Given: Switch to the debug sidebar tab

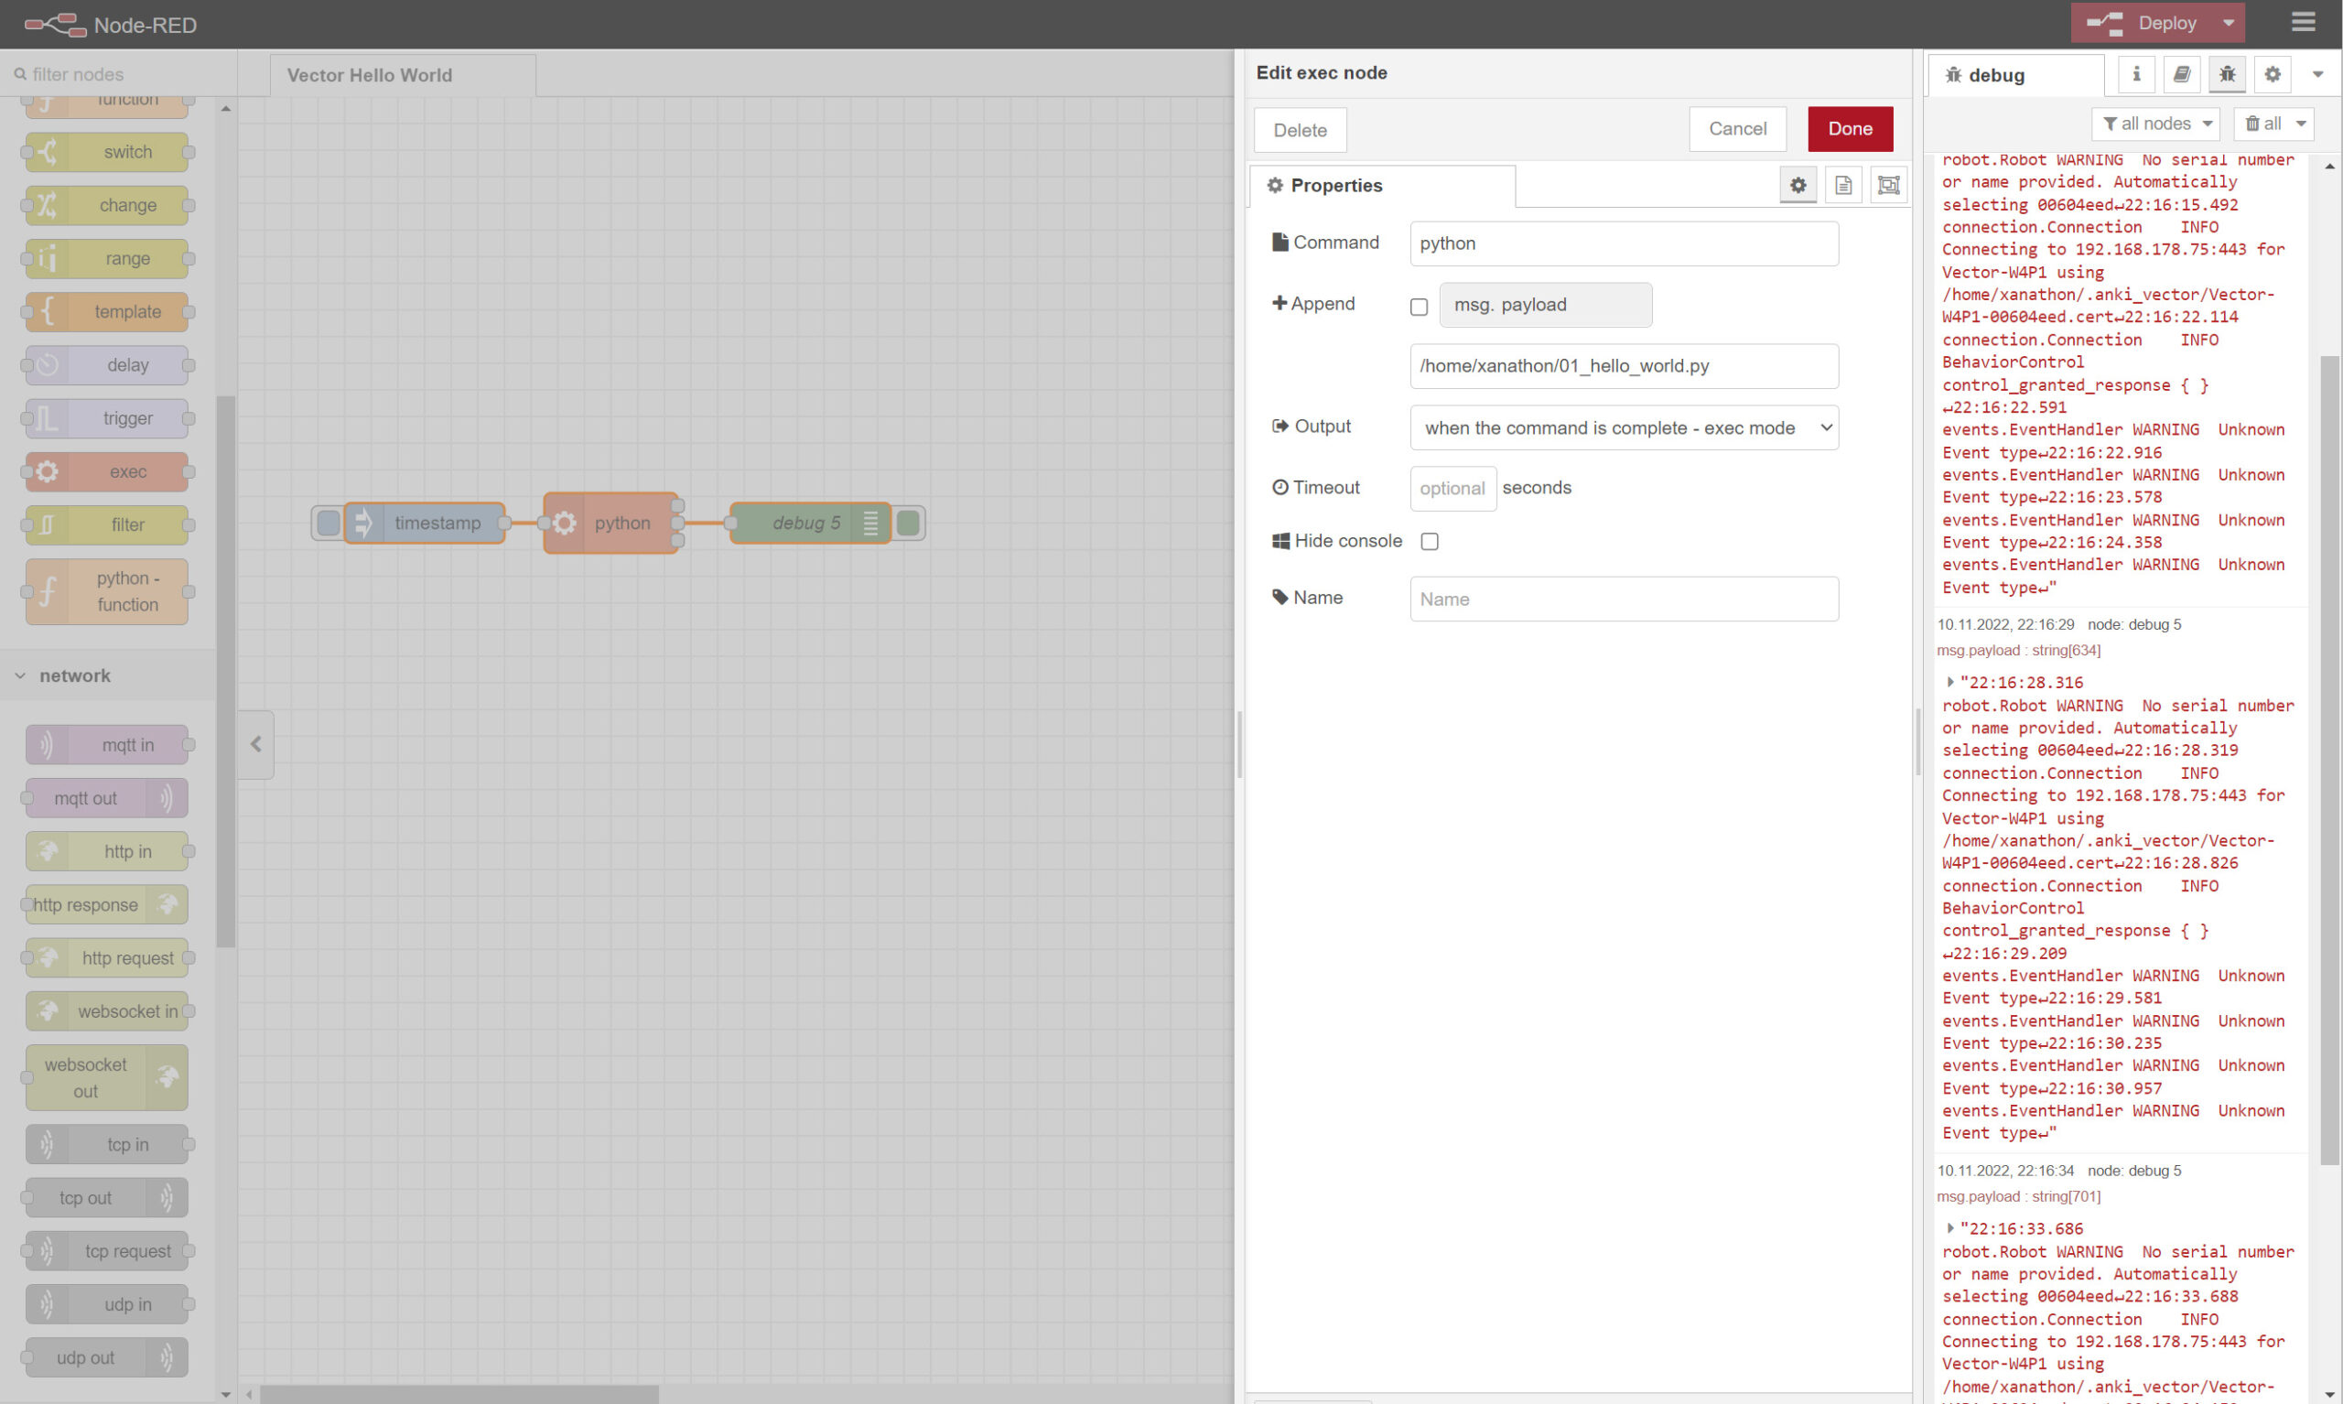Looking at the screenshot, I should pos(2015,75).
